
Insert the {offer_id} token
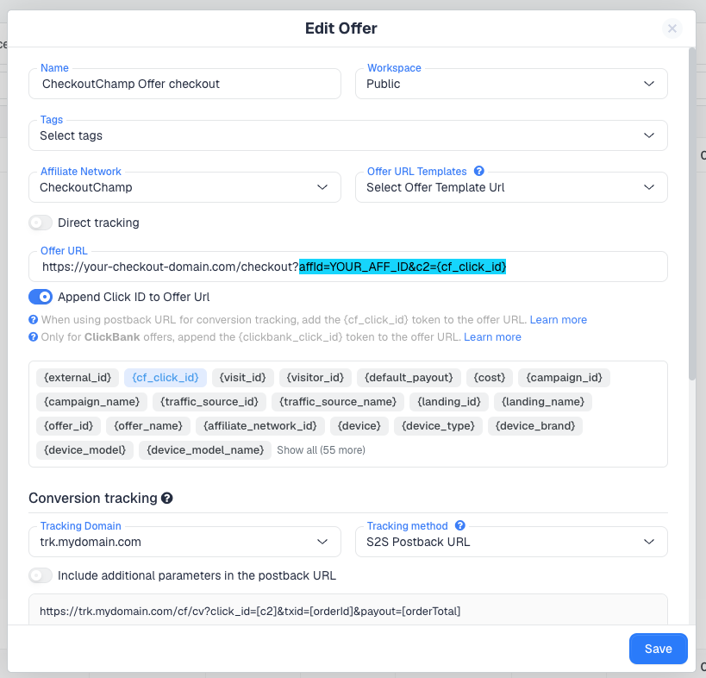tap(68, 426)
